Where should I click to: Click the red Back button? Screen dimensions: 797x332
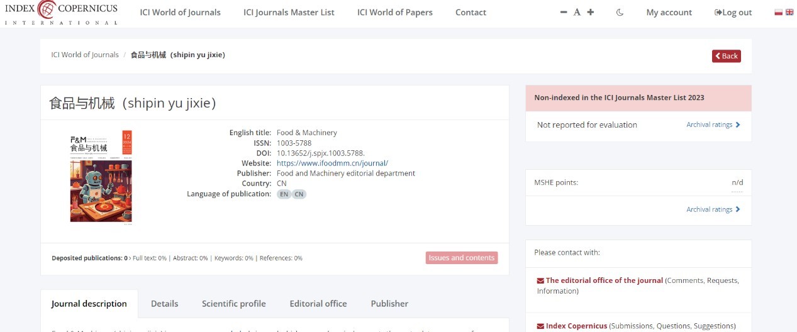(x=727, y=56)
